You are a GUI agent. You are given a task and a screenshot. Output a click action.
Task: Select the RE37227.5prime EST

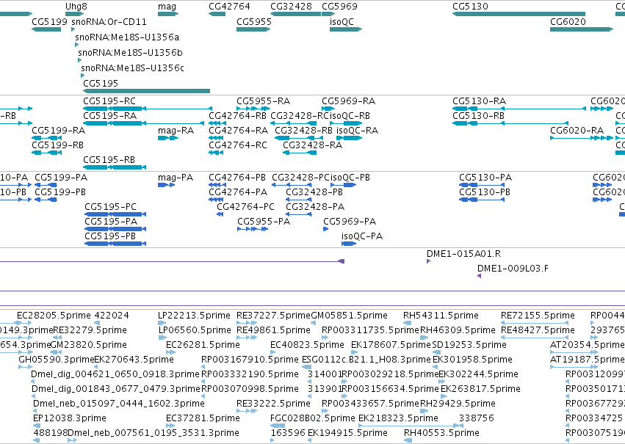pos(247,323)
